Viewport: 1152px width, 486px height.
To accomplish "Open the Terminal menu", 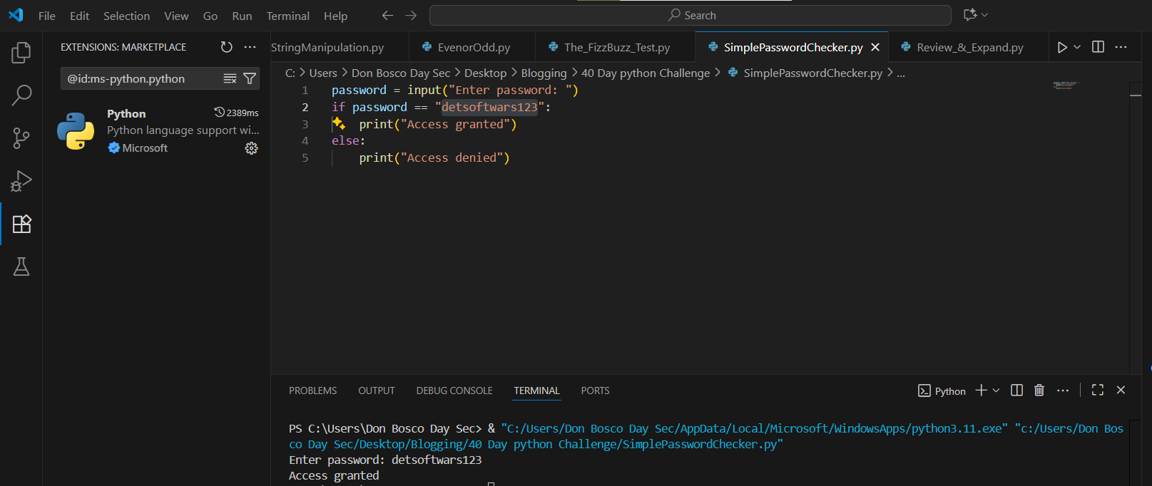I will tap(287, 16).
